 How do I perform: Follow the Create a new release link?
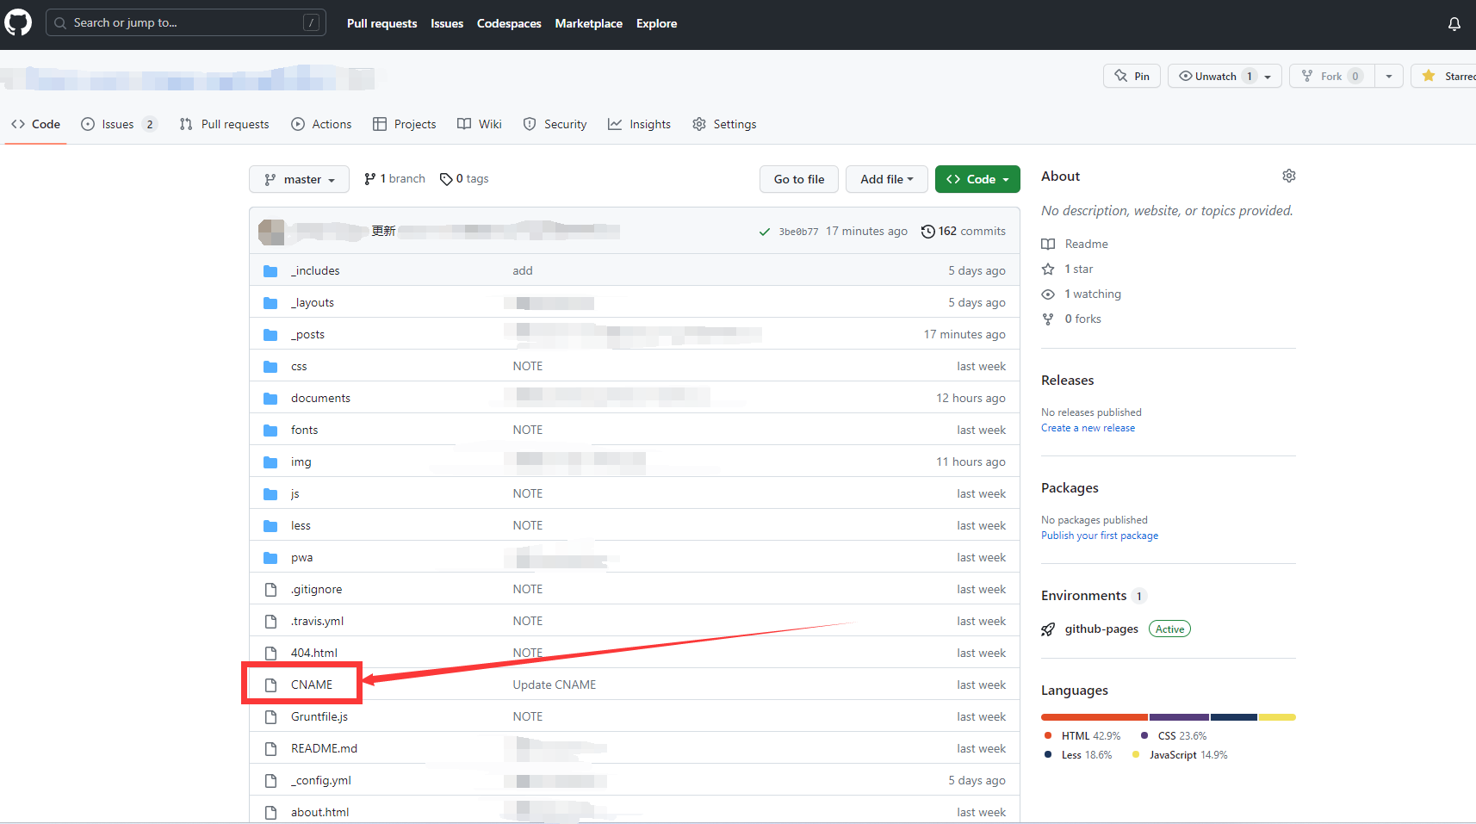coord(1088,428)
